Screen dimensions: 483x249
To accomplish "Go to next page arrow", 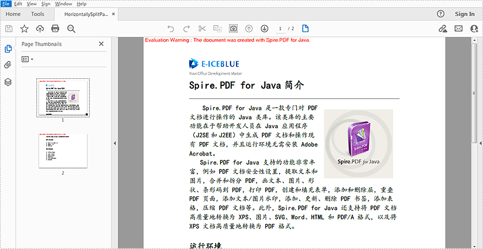I will 264,29.
